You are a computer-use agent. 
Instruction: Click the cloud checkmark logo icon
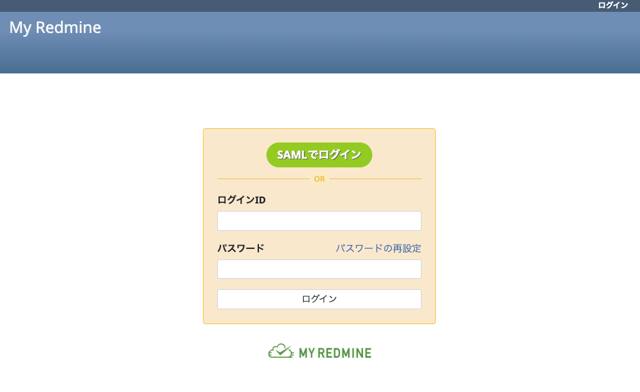click(280, 352)
